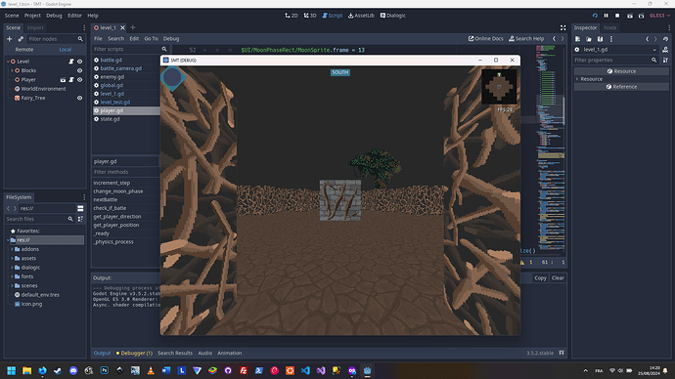The width and height of the screenshot is (675, 379).
Task: Toggle visibility of Fairy_Tree node
Action: [x=79, y=98]
